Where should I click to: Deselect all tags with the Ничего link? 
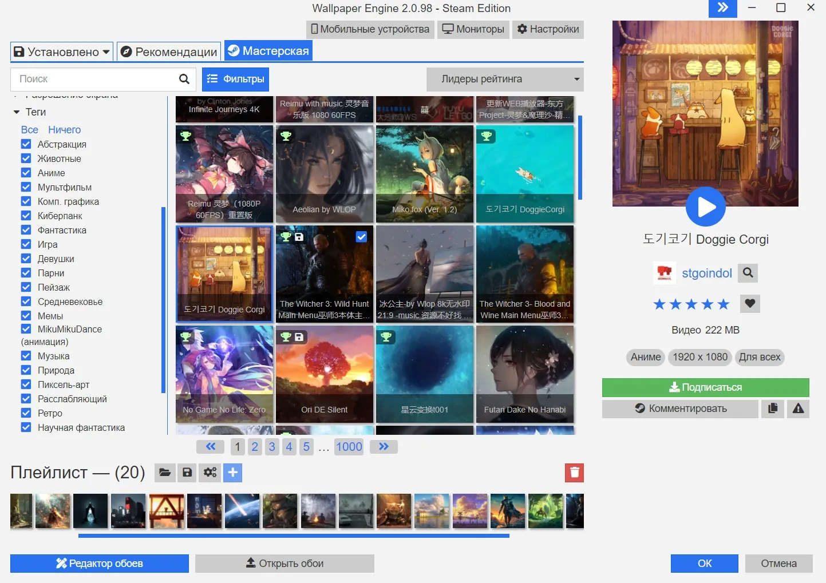tap(64, 130)
